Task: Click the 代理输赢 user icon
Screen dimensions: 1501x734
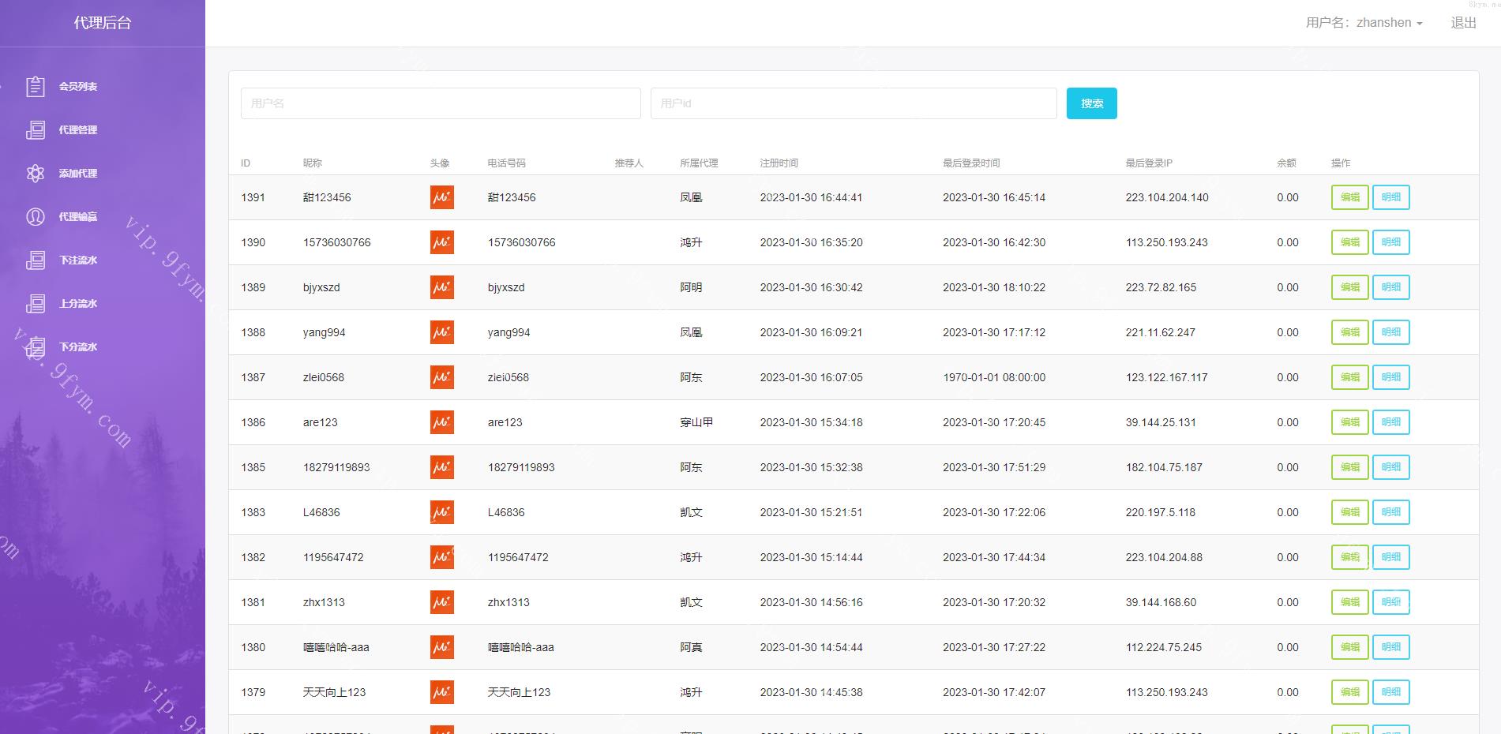Action: tap(36, 217)
